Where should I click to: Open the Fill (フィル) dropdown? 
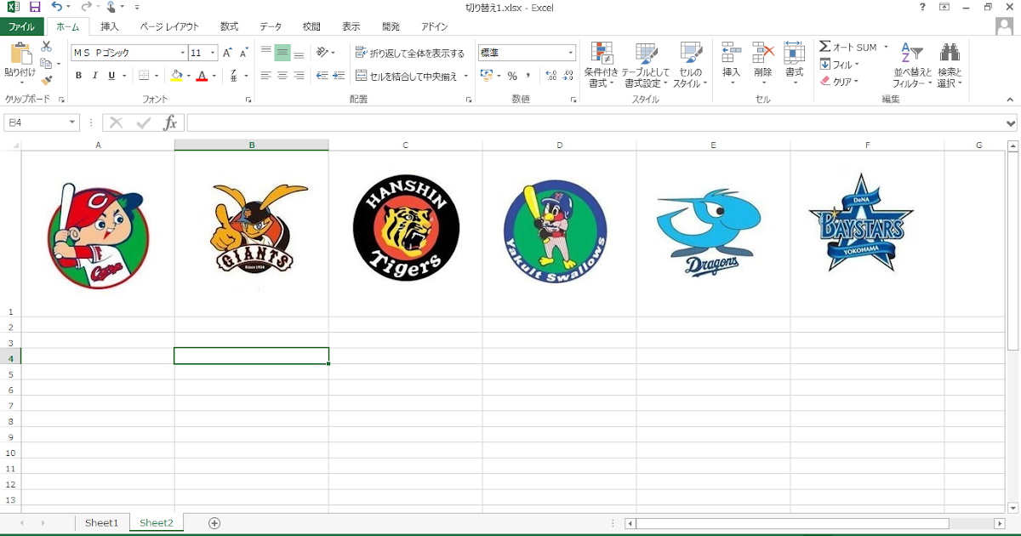tap(839, 65)
